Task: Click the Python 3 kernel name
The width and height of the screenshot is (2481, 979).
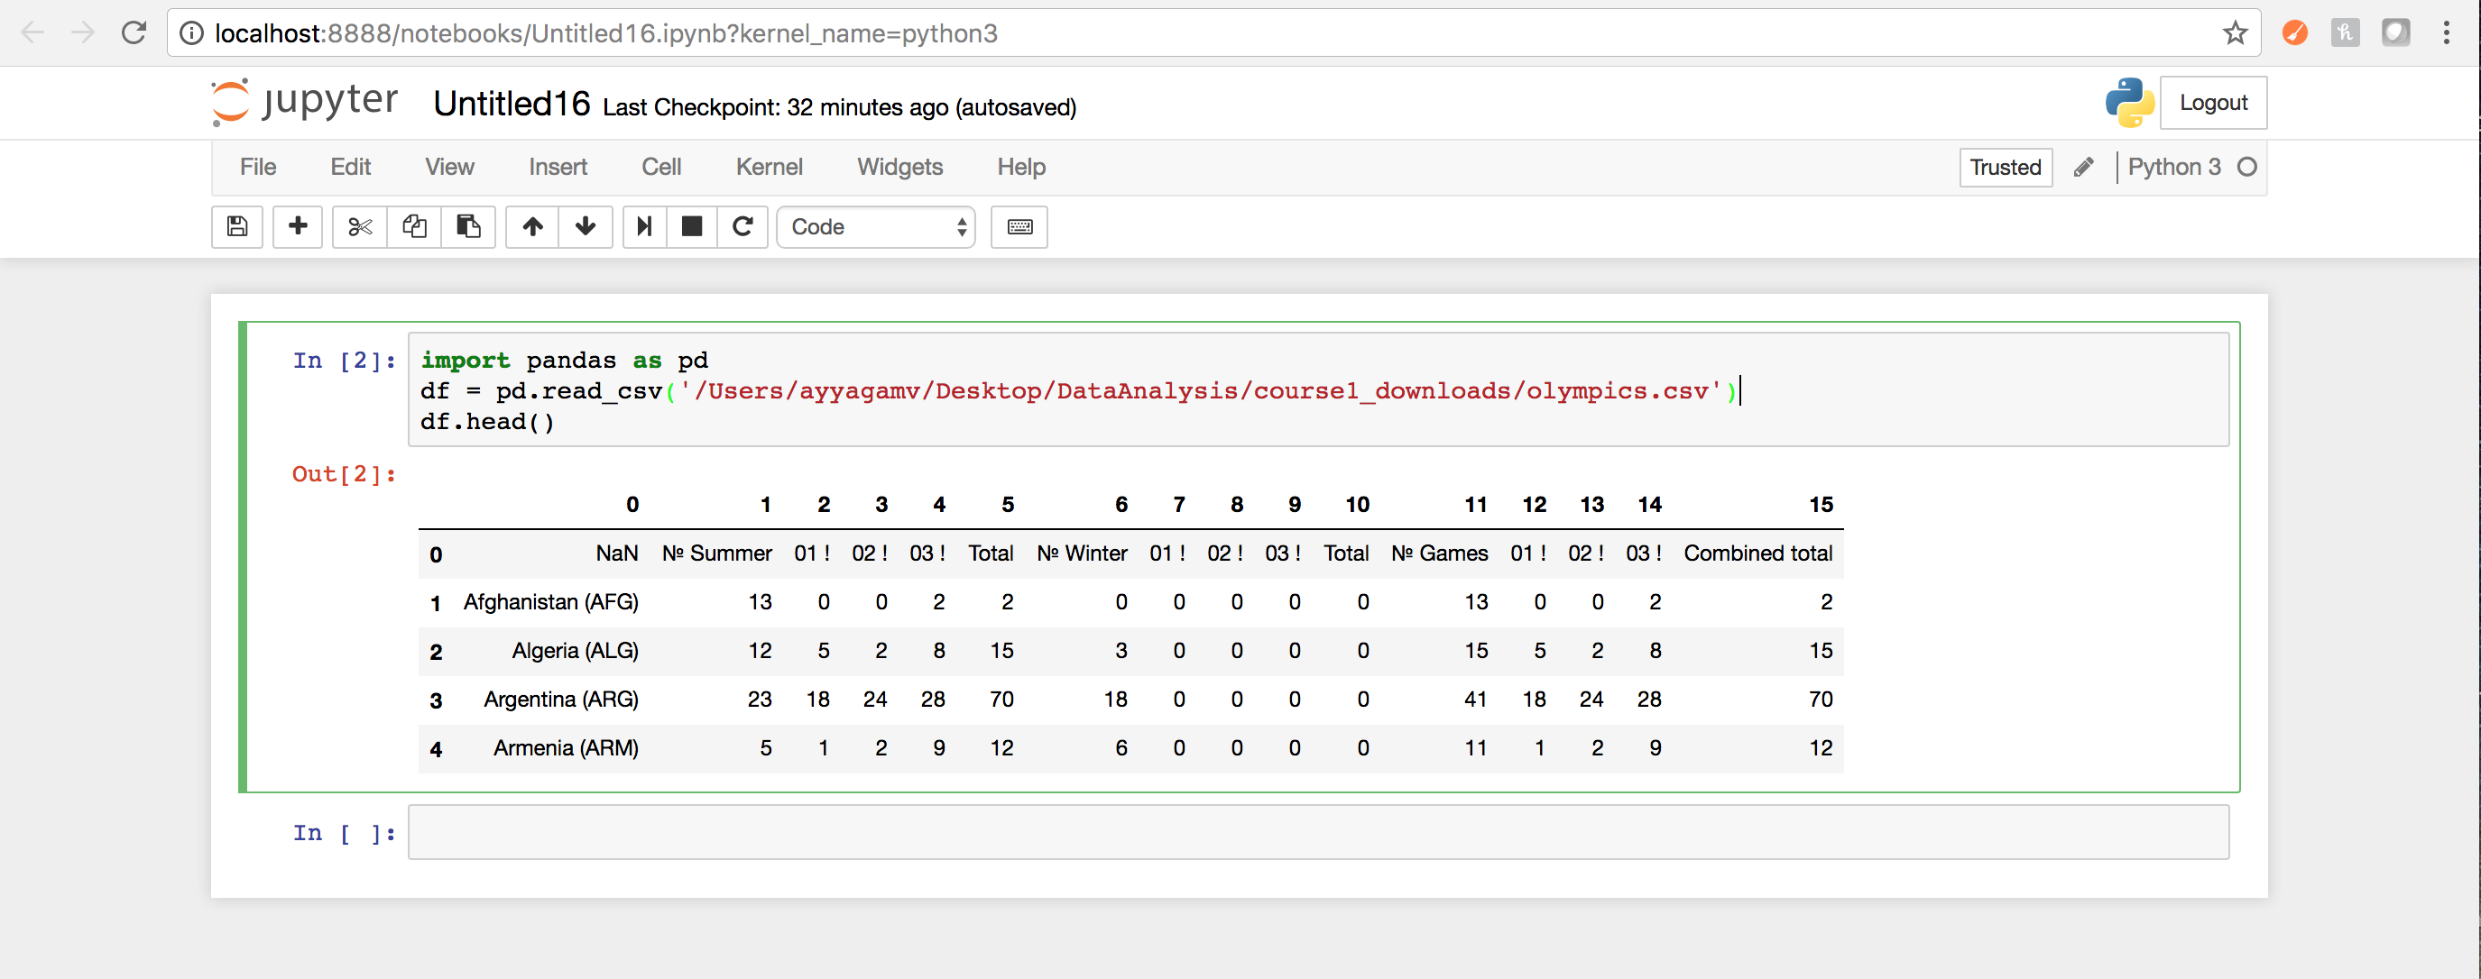Action: tap(2173, 168)
